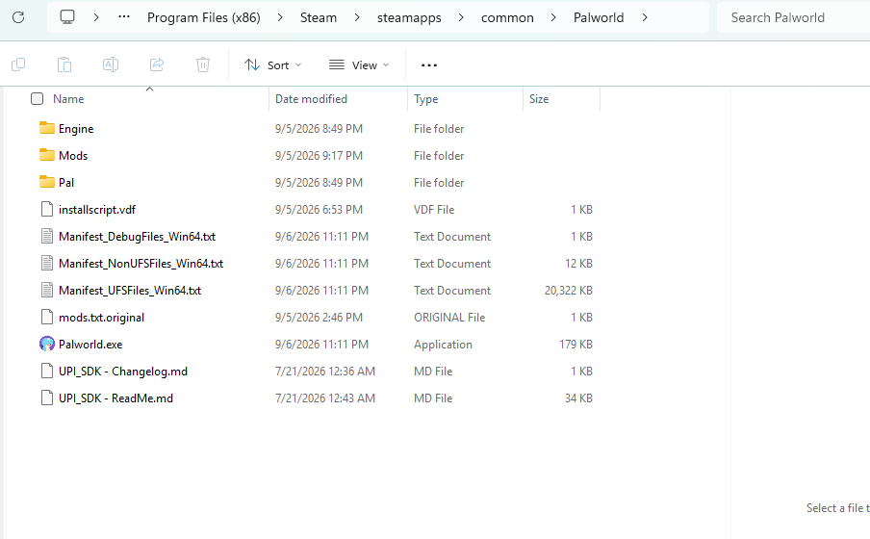Expand the chevron after steamapps breadcrumb
This screenshot has width=870, height=539.
461,17
